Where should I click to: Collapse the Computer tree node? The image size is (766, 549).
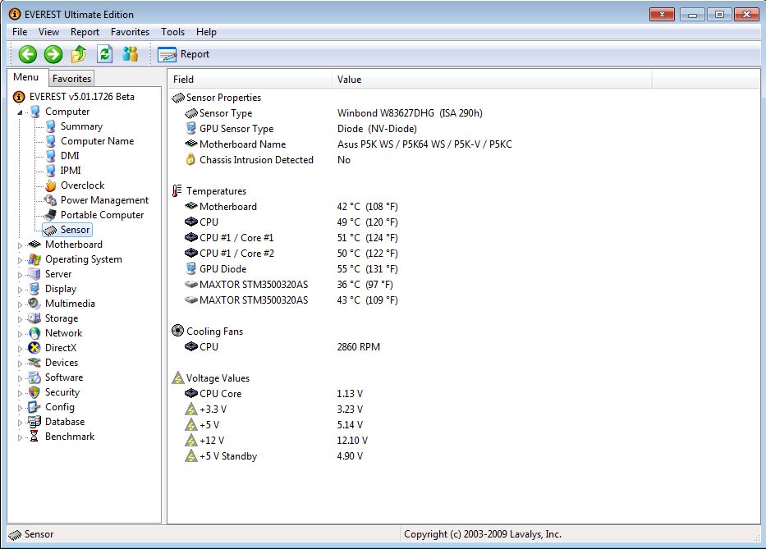click(x=21, y=112)
